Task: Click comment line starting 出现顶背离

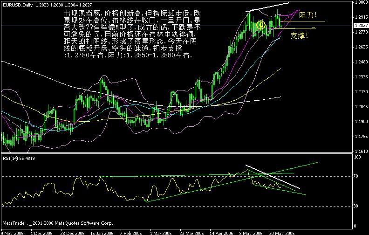Action: pos(132,14)
